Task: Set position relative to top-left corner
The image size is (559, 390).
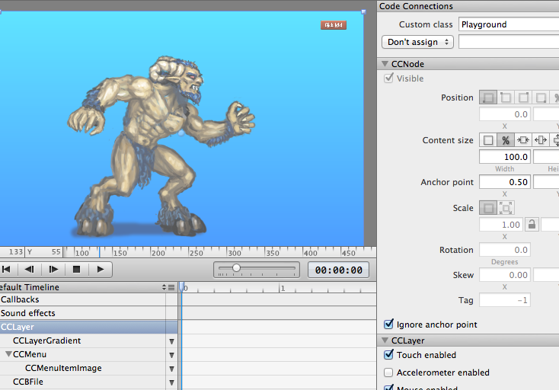Action: click(506, 97)
